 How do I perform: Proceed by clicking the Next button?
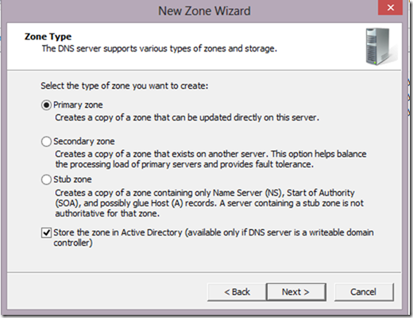296,292
